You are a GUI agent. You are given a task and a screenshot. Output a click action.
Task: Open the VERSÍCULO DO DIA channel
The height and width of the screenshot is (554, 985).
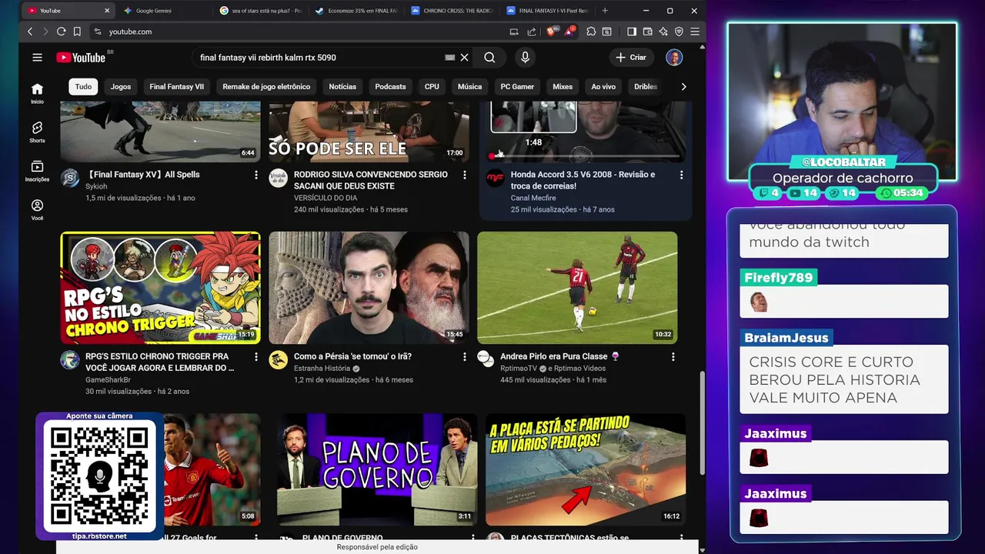[326, 198]
